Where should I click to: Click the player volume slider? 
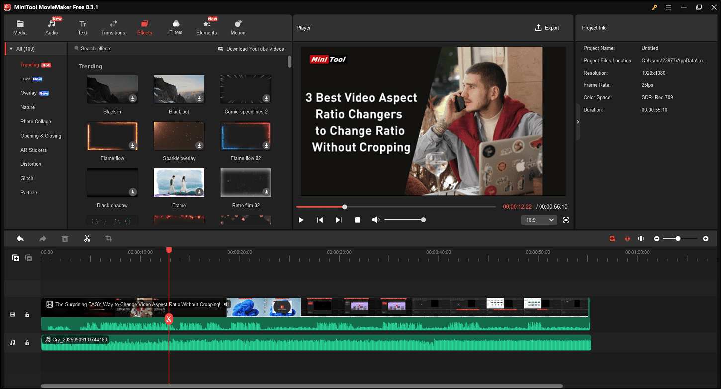[x=404, y=220]
